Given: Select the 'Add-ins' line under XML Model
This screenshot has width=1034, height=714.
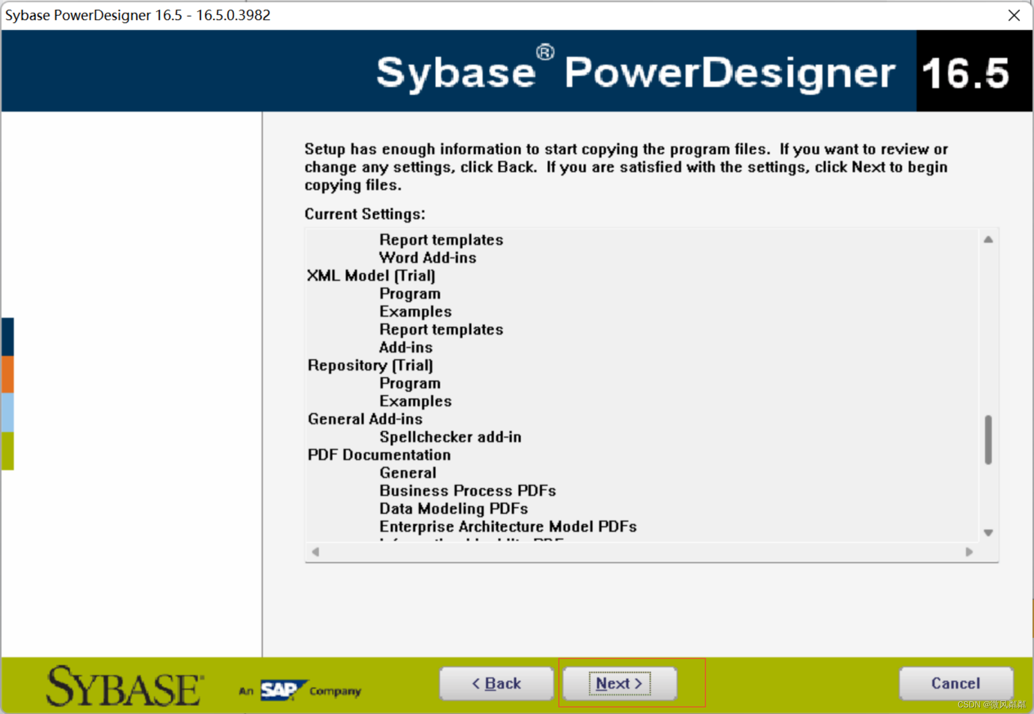Looking at the screenshot, I should coord(406,347).
